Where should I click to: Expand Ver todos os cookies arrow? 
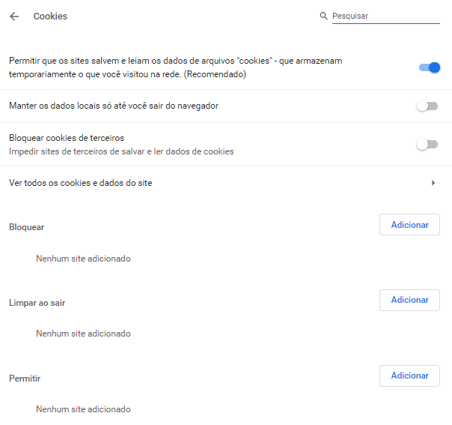[433, 183]
